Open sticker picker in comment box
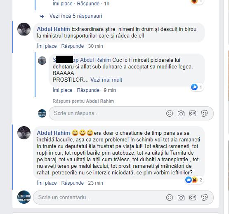The width and height of the screenshot is (229, 214). coord(204,198)
